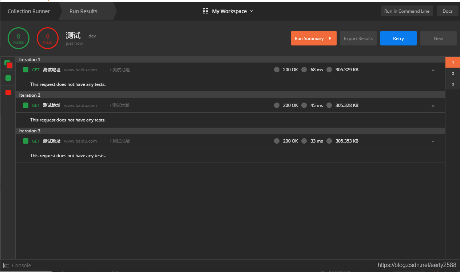Filter results by red failed square
This screenshot has width=460, height=272.
pos(8,92)
